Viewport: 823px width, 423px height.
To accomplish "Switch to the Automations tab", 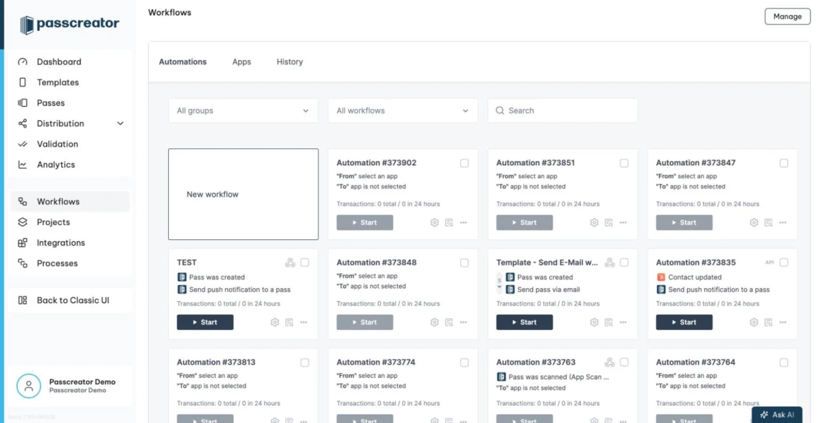I will 182,62.
